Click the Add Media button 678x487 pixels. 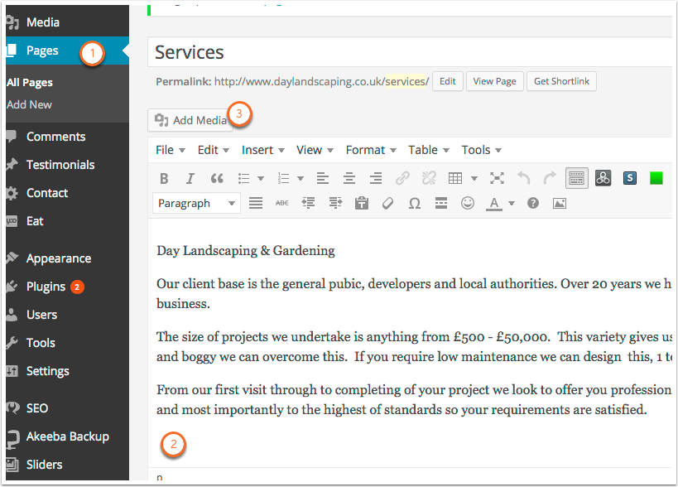tap(190, 120)
